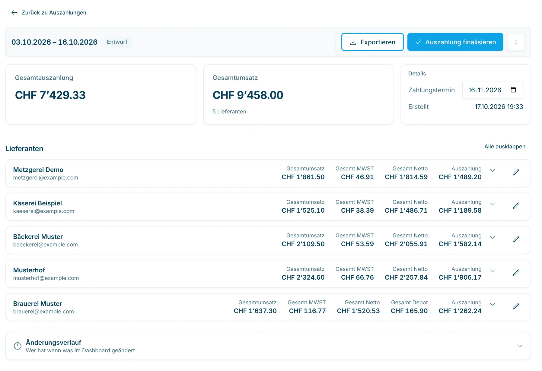Viewport: 542px width, 371px height.
Task: Expand the Brauerei Muster row chevron
Action: (x=492, y=304)
